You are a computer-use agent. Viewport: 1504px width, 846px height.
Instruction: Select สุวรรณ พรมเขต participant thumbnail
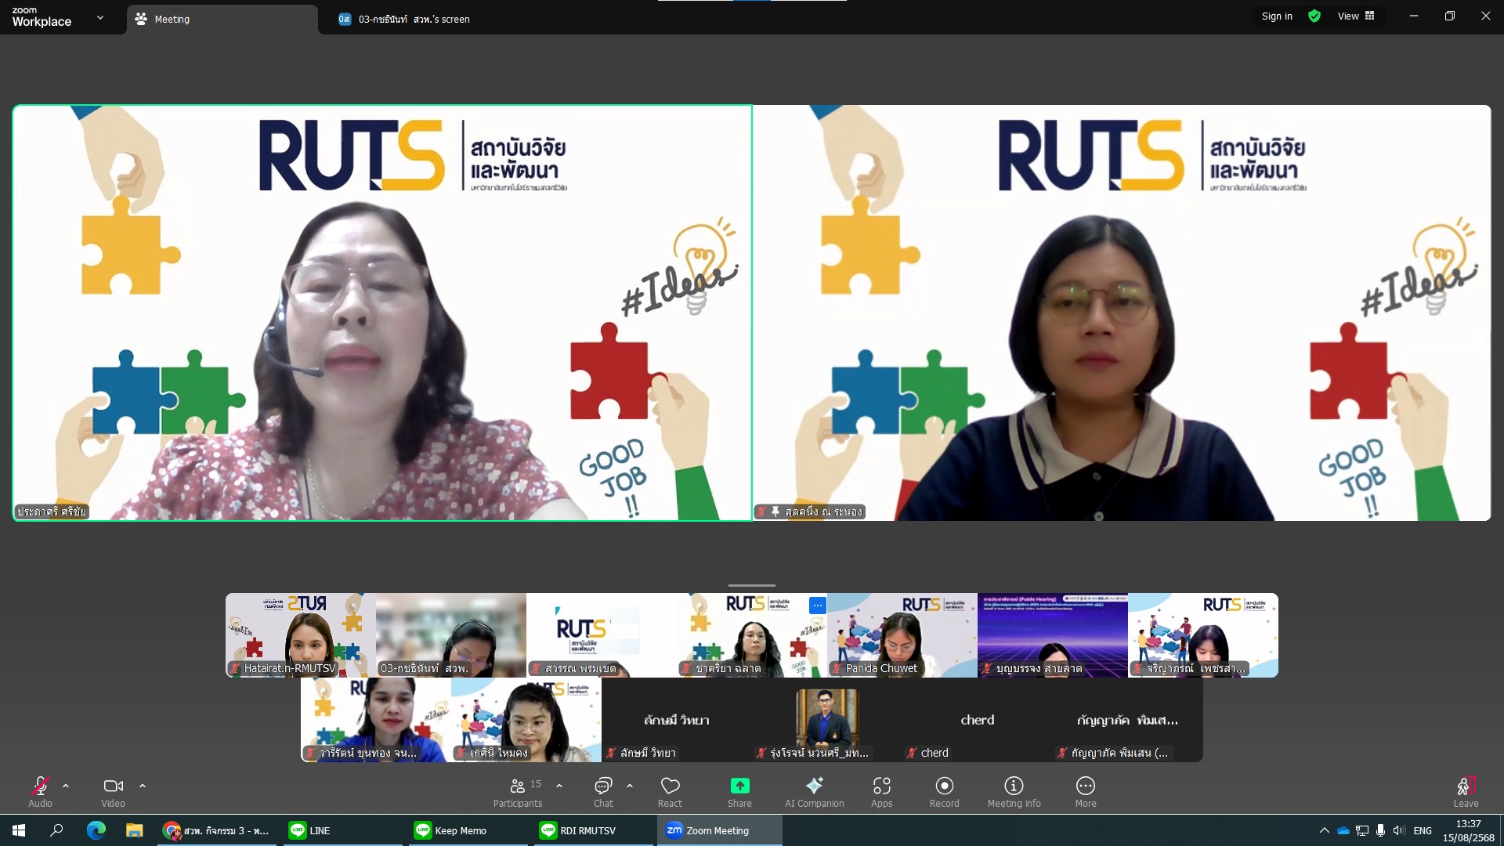point(602,635)
